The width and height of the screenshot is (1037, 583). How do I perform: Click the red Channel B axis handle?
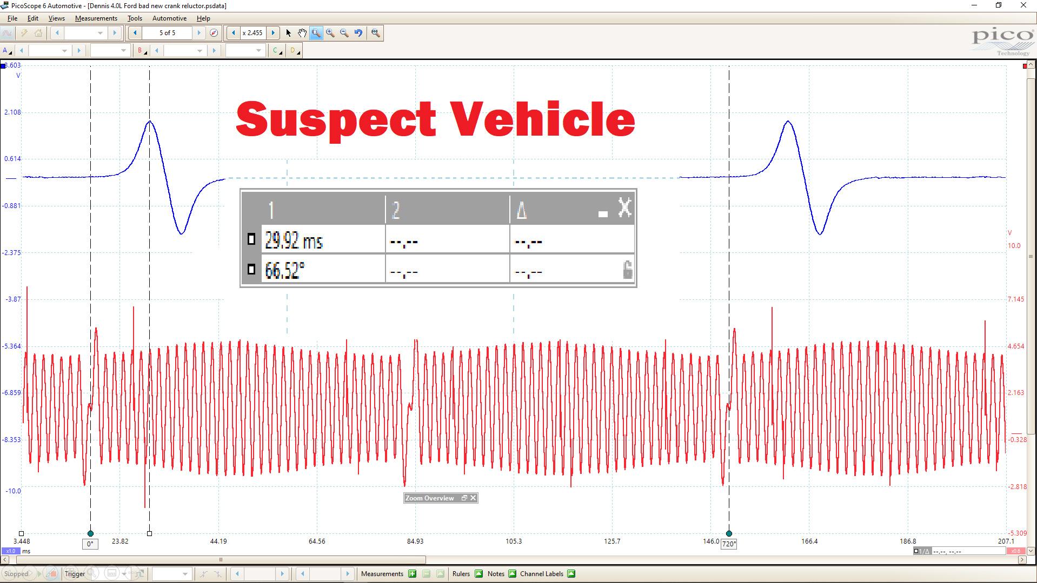pos(1025,66)
